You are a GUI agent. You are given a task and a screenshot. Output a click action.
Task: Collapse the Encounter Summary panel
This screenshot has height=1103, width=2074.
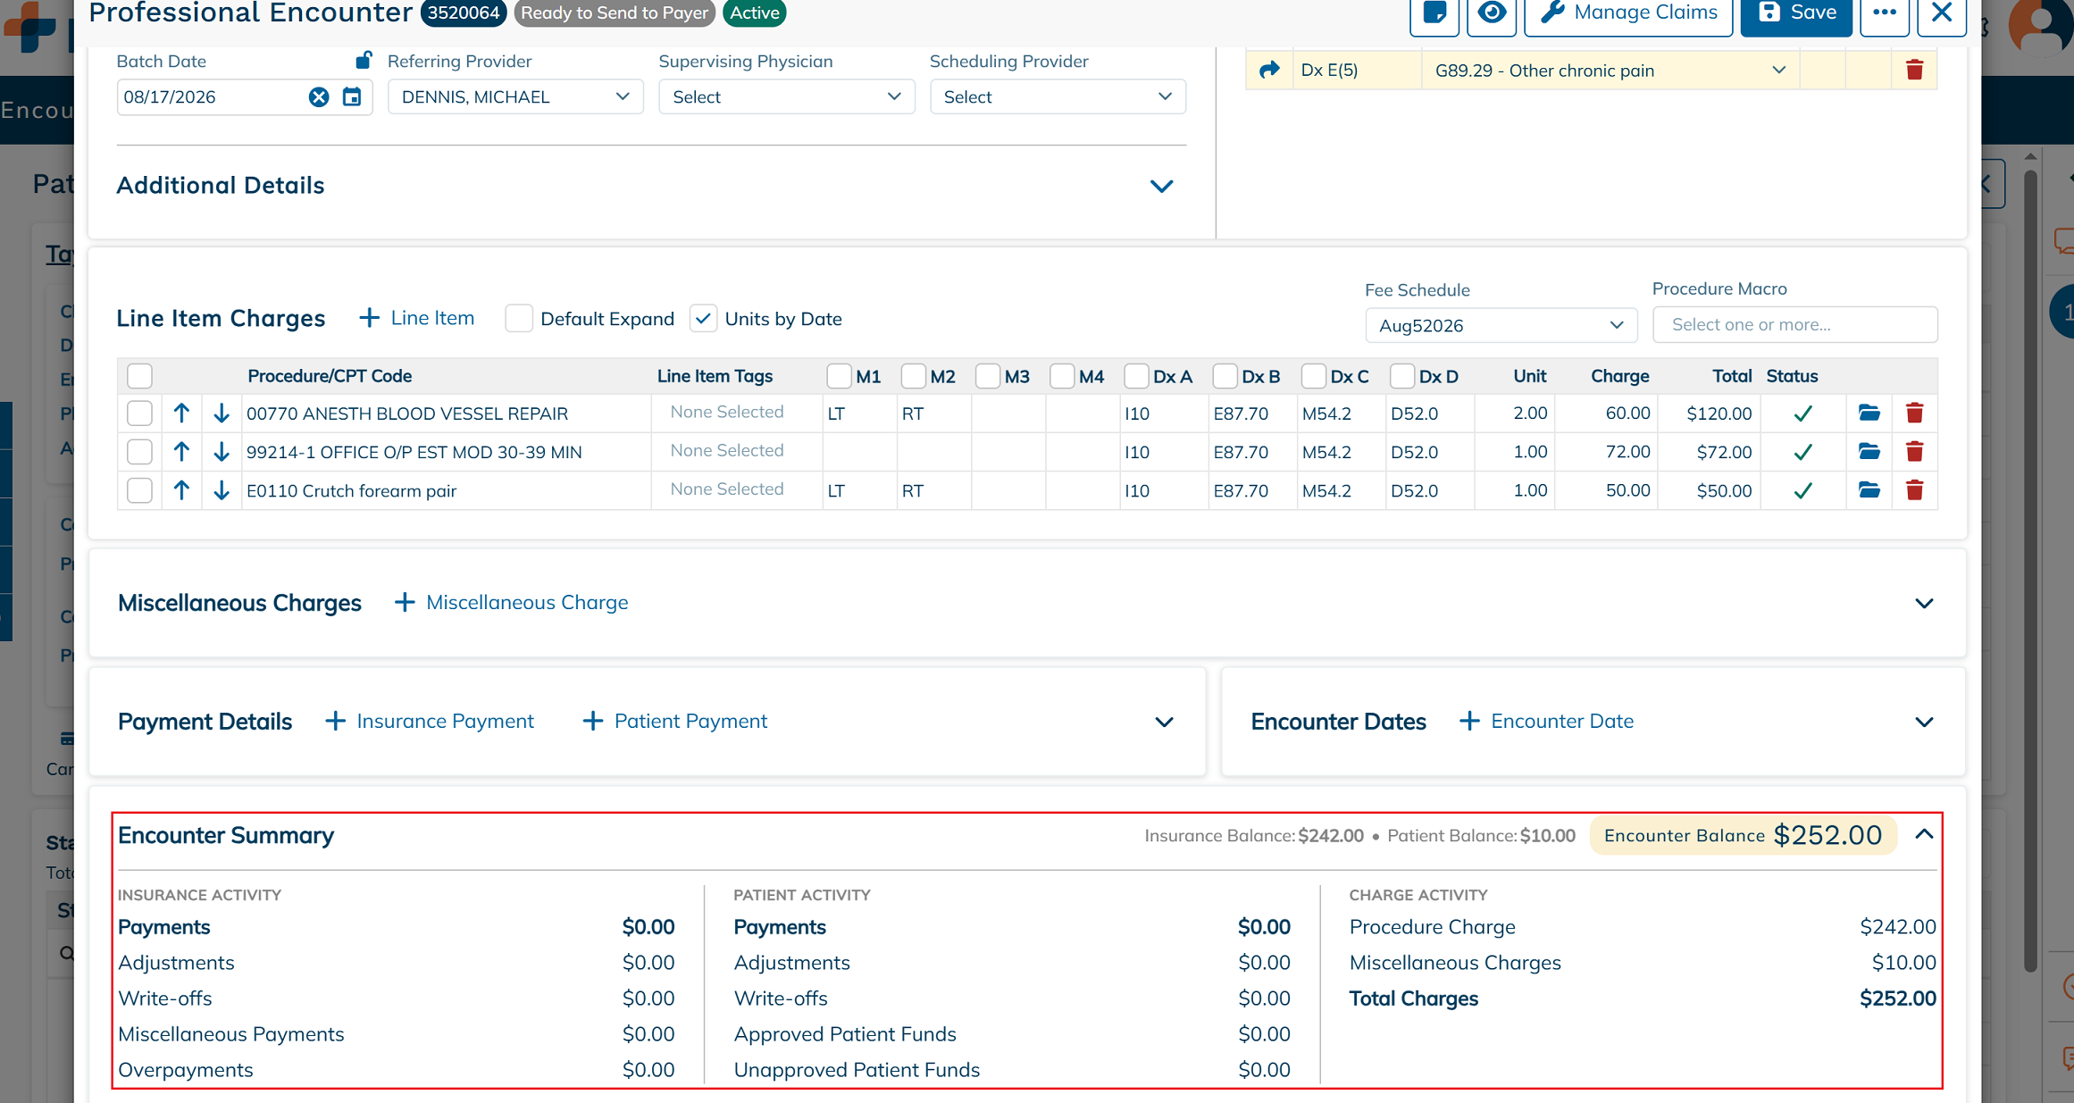coord(1924,834)
